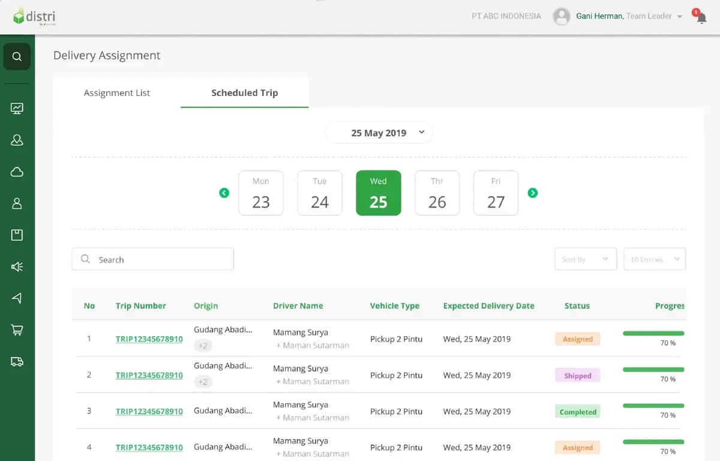Open the package box icon in the sidebar
720x461 pixels.
(x=17, y=235)
